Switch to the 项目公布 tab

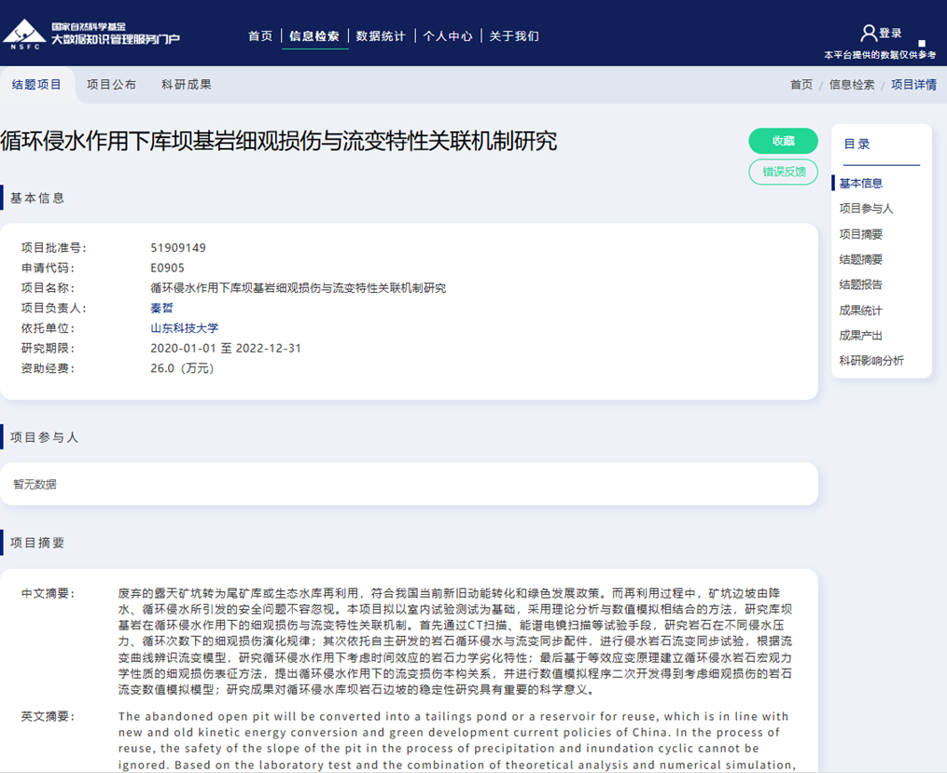(111, 85)
